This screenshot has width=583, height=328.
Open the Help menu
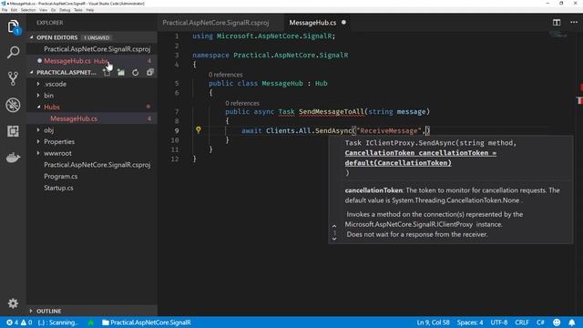point(90,10)
